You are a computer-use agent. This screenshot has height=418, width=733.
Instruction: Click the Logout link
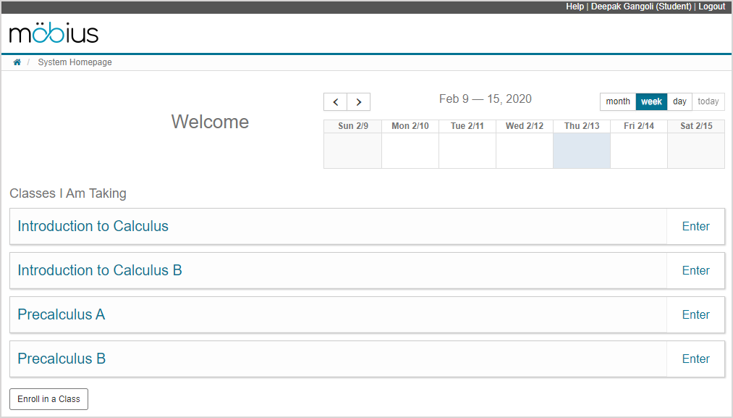[x=711, y=7]
